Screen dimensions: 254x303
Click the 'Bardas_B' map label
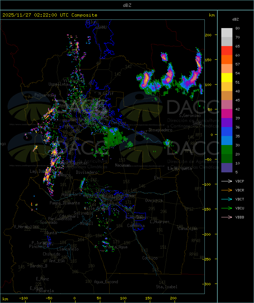pyautogui.click(x=38, y=266)
